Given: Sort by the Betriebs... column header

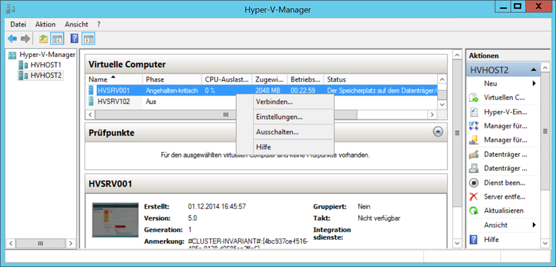Looking at the screenshot, I should point(305,79).
